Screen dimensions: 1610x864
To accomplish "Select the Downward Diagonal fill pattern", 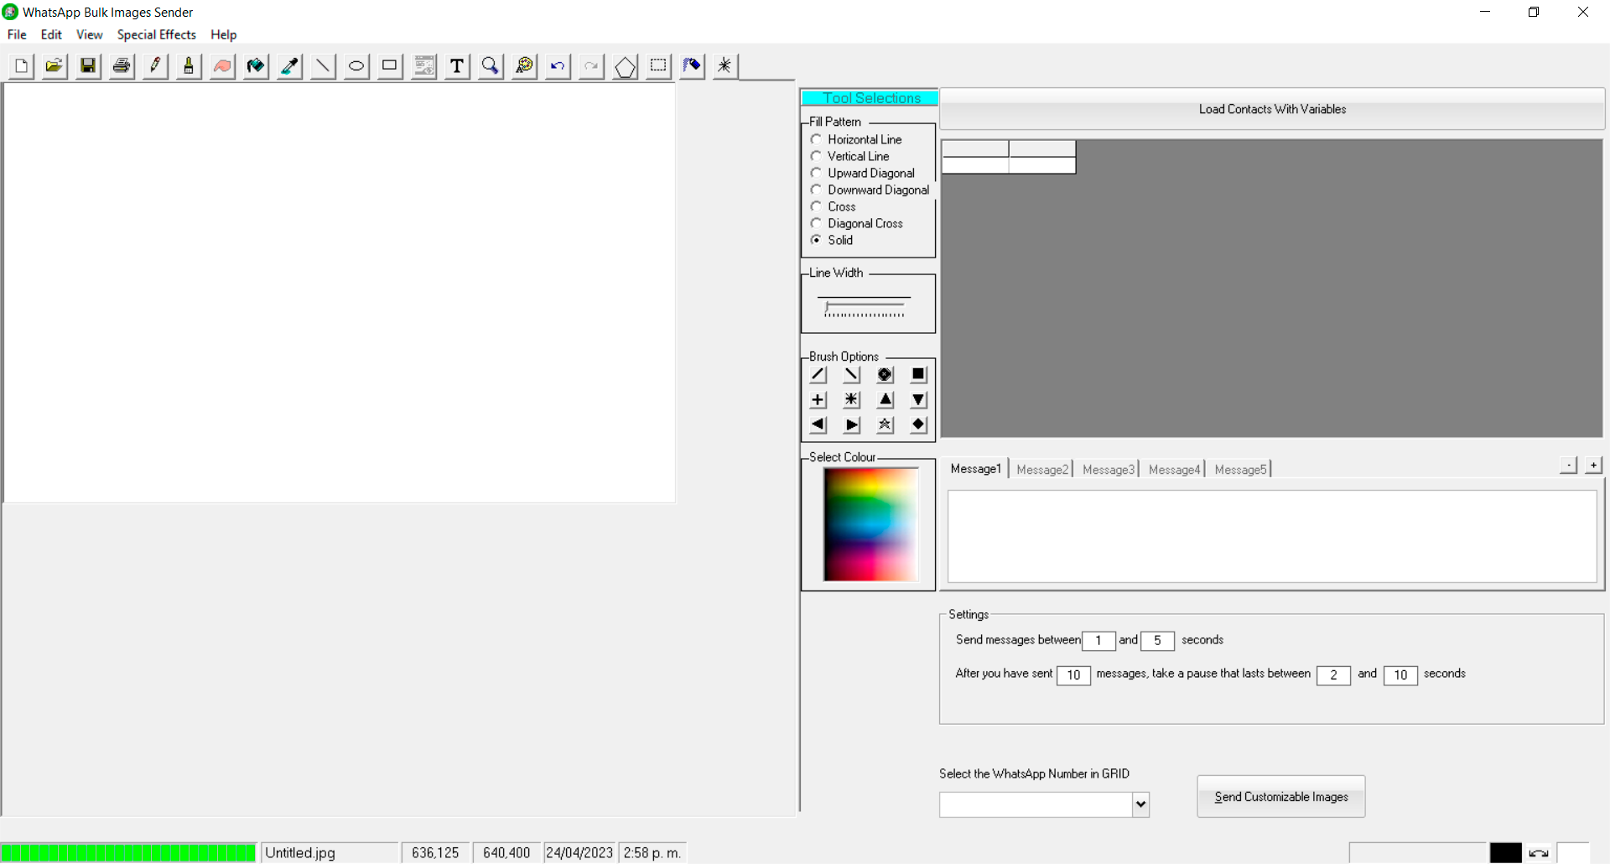I will coord(870,190).
